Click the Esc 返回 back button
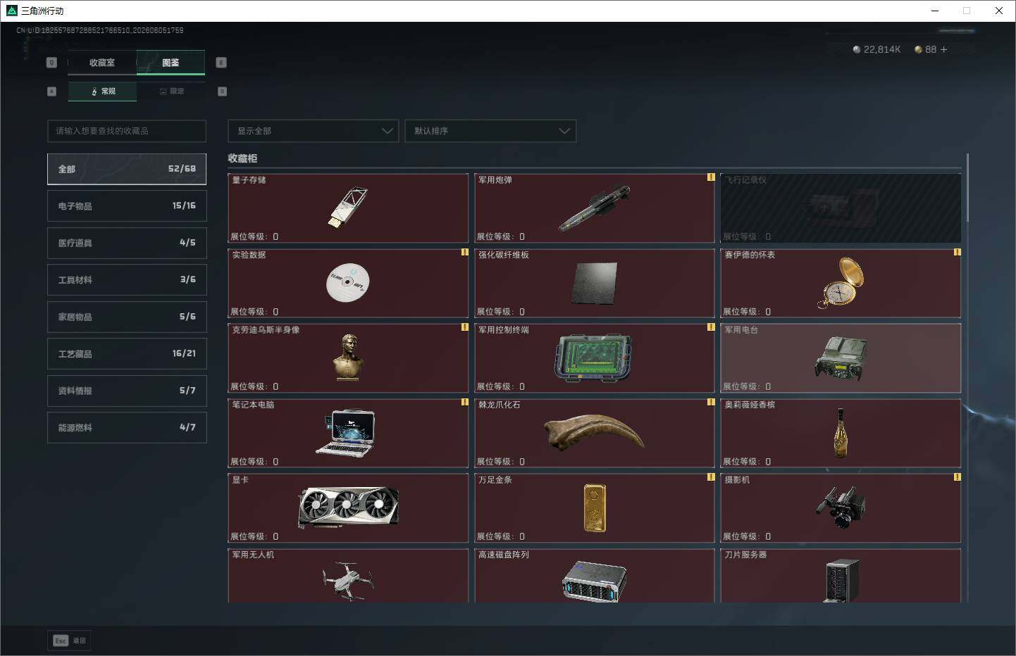 tap(70, 641)
